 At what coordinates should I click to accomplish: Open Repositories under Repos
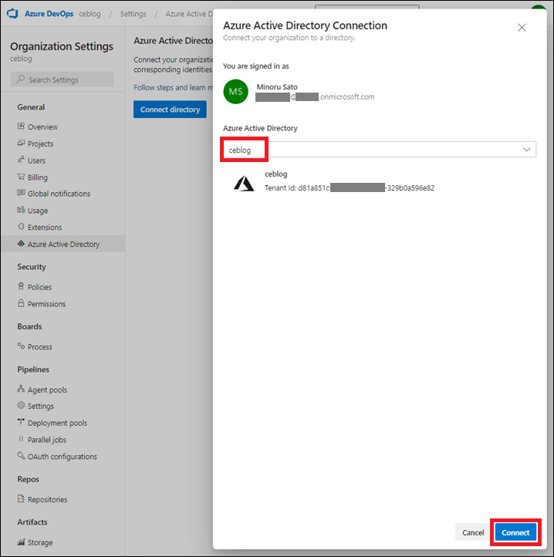(47, 499)
